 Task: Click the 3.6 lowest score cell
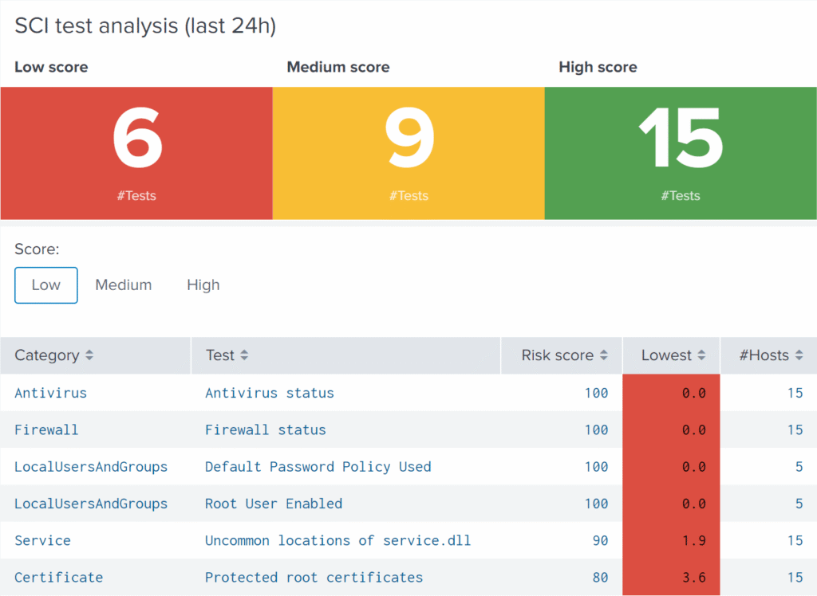pyautogui.click(x=694, y=578)
